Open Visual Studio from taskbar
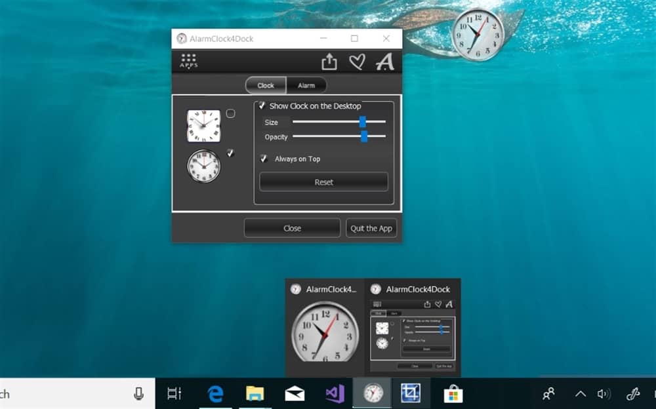Viewport: 656px width, 409px height. pos(335,393)
